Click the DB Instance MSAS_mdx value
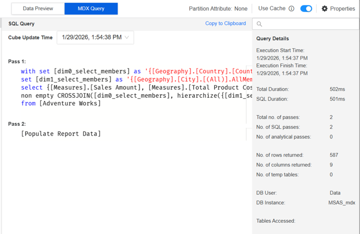360x234 pixels. [x=342, y=203]
